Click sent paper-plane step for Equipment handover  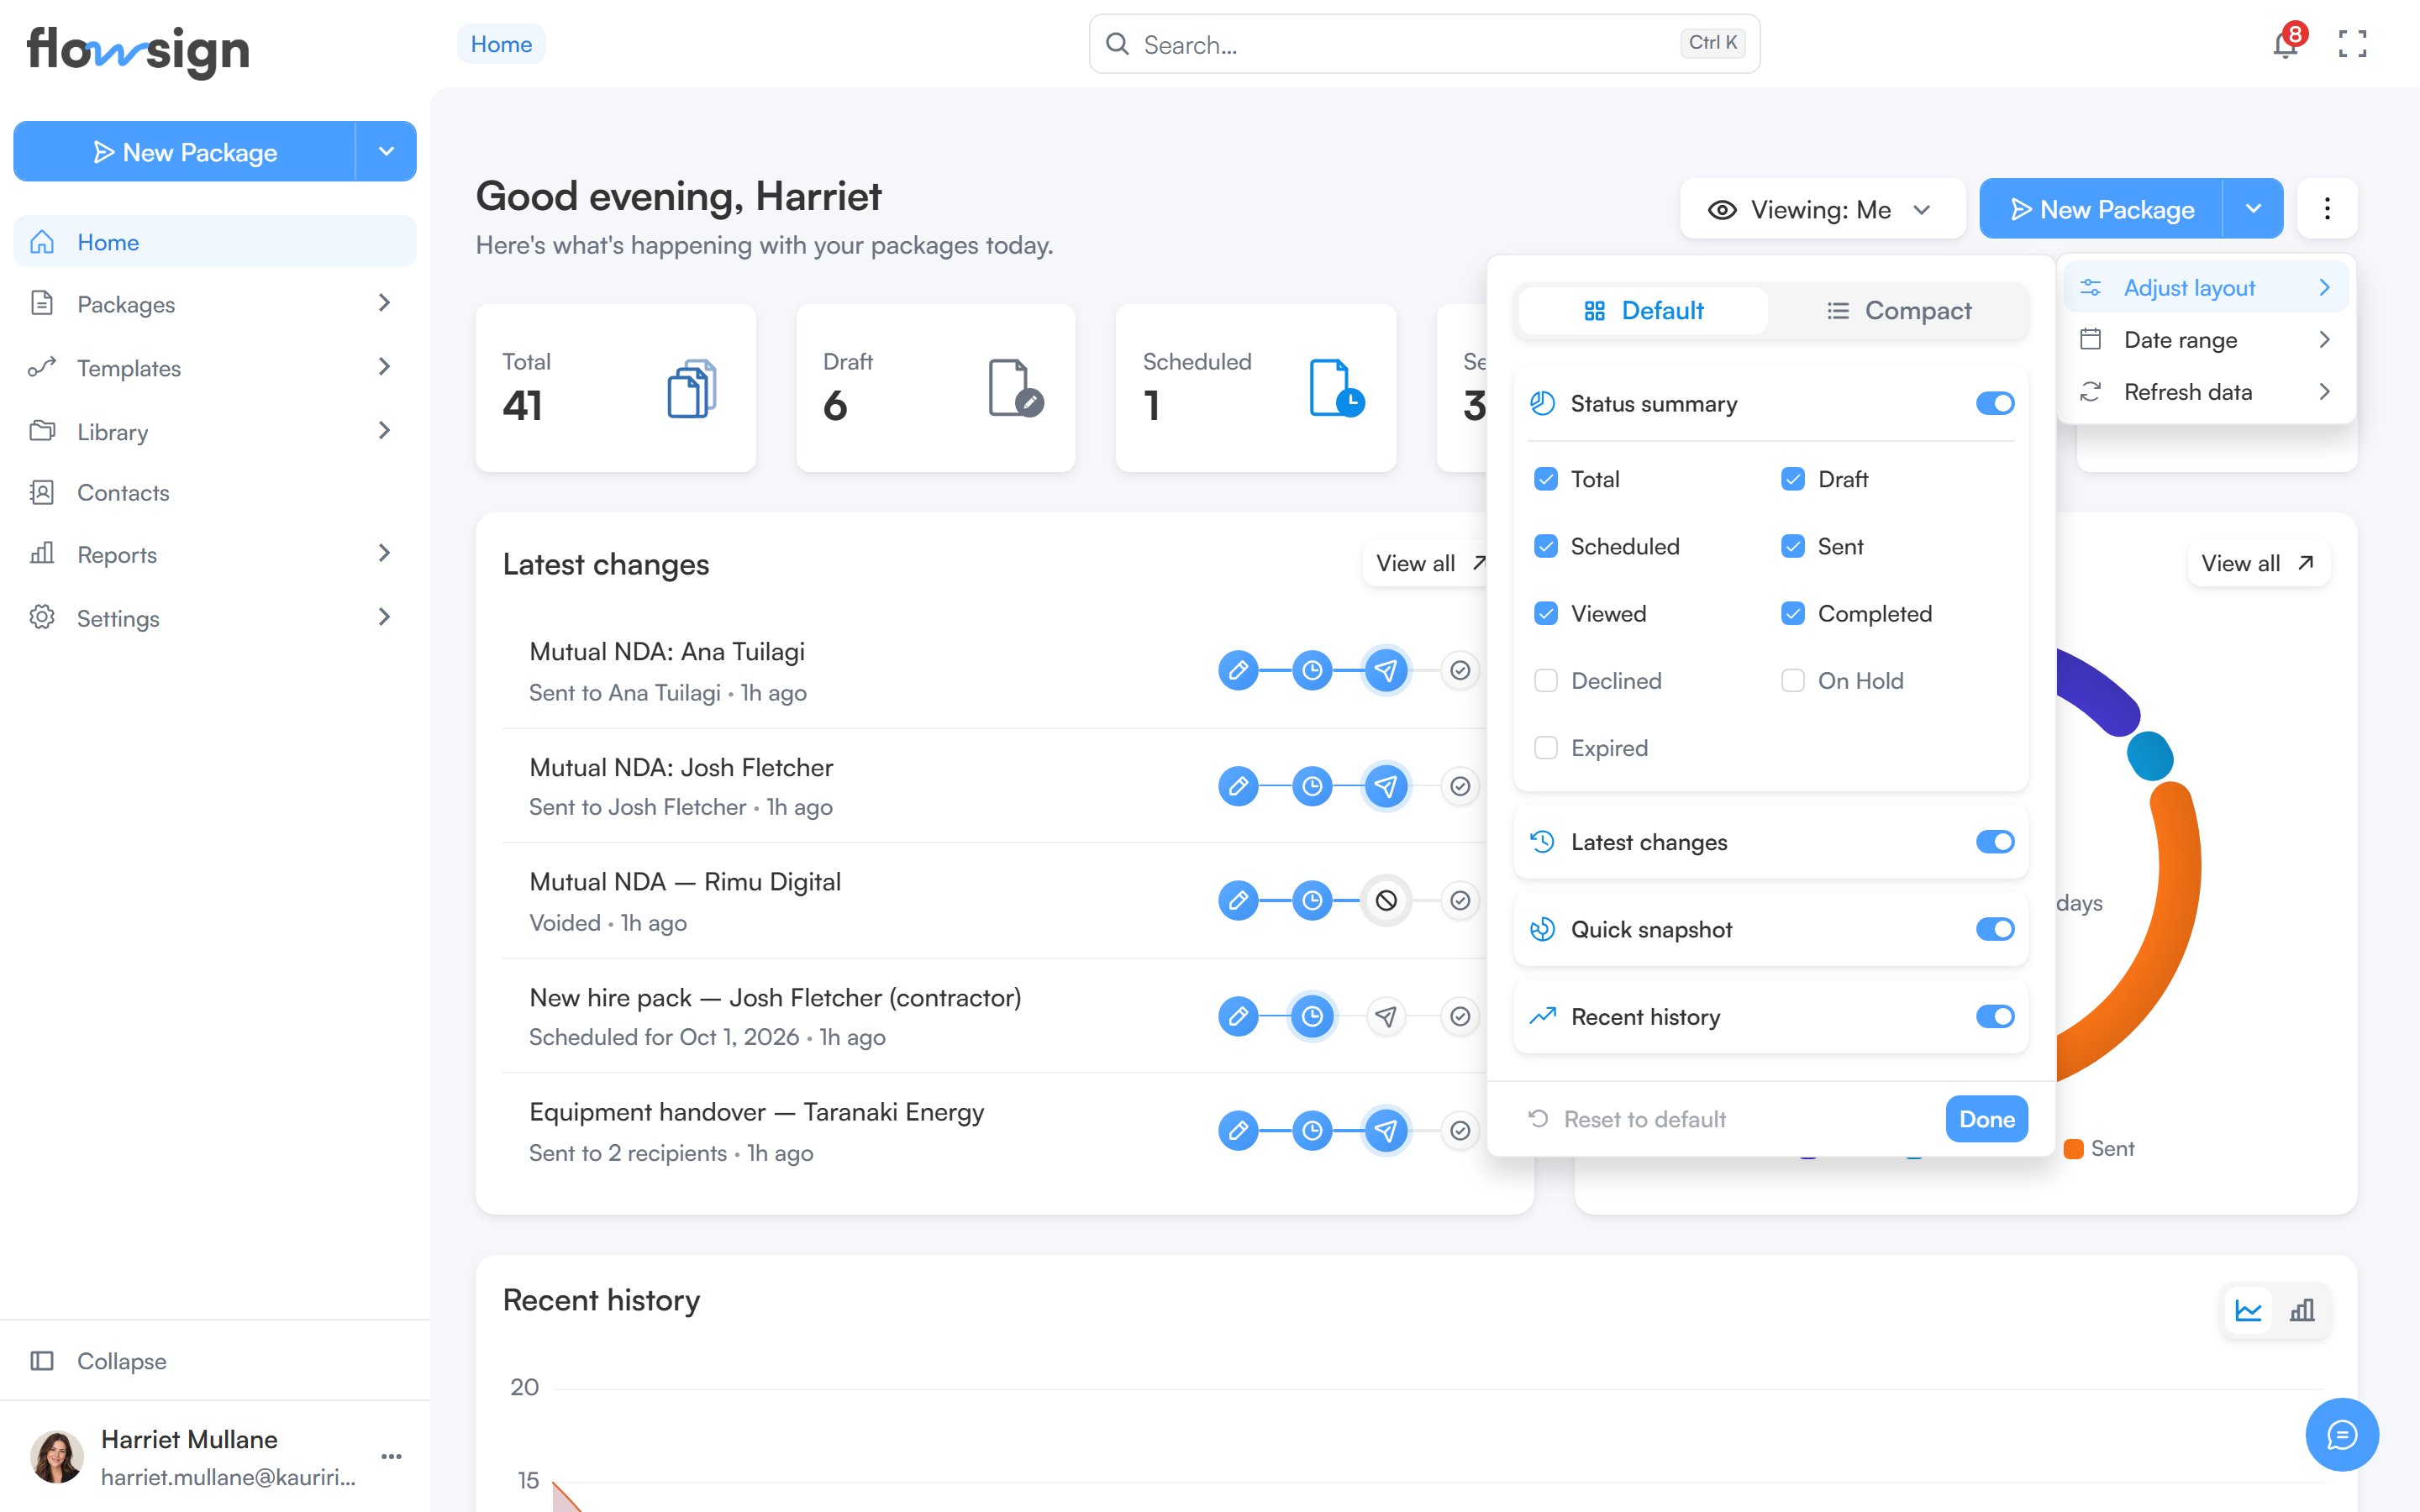[1386, 1131]
